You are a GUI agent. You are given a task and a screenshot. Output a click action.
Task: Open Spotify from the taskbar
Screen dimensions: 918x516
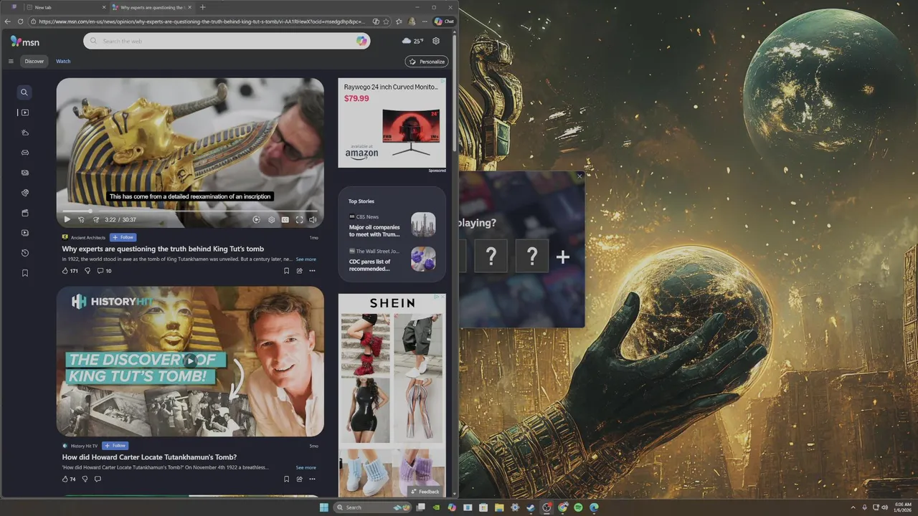(x=578, y=507)
